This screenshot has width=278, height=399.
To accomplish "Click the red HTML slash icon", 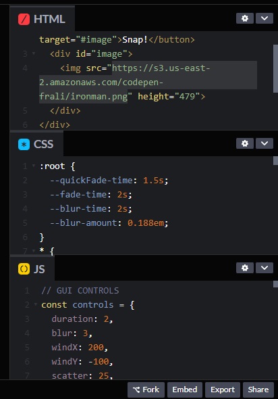I will pyautogui.click(x=24, y=19).
